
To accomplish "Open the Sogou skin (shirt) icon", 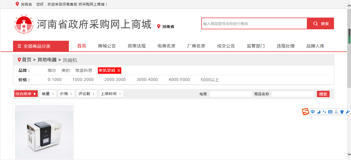I will 342,112.
